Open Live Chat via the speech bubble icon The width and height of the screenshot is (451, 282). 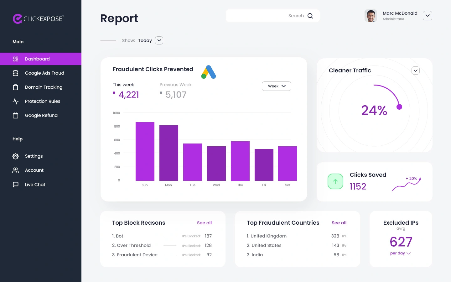coord(16,185)
